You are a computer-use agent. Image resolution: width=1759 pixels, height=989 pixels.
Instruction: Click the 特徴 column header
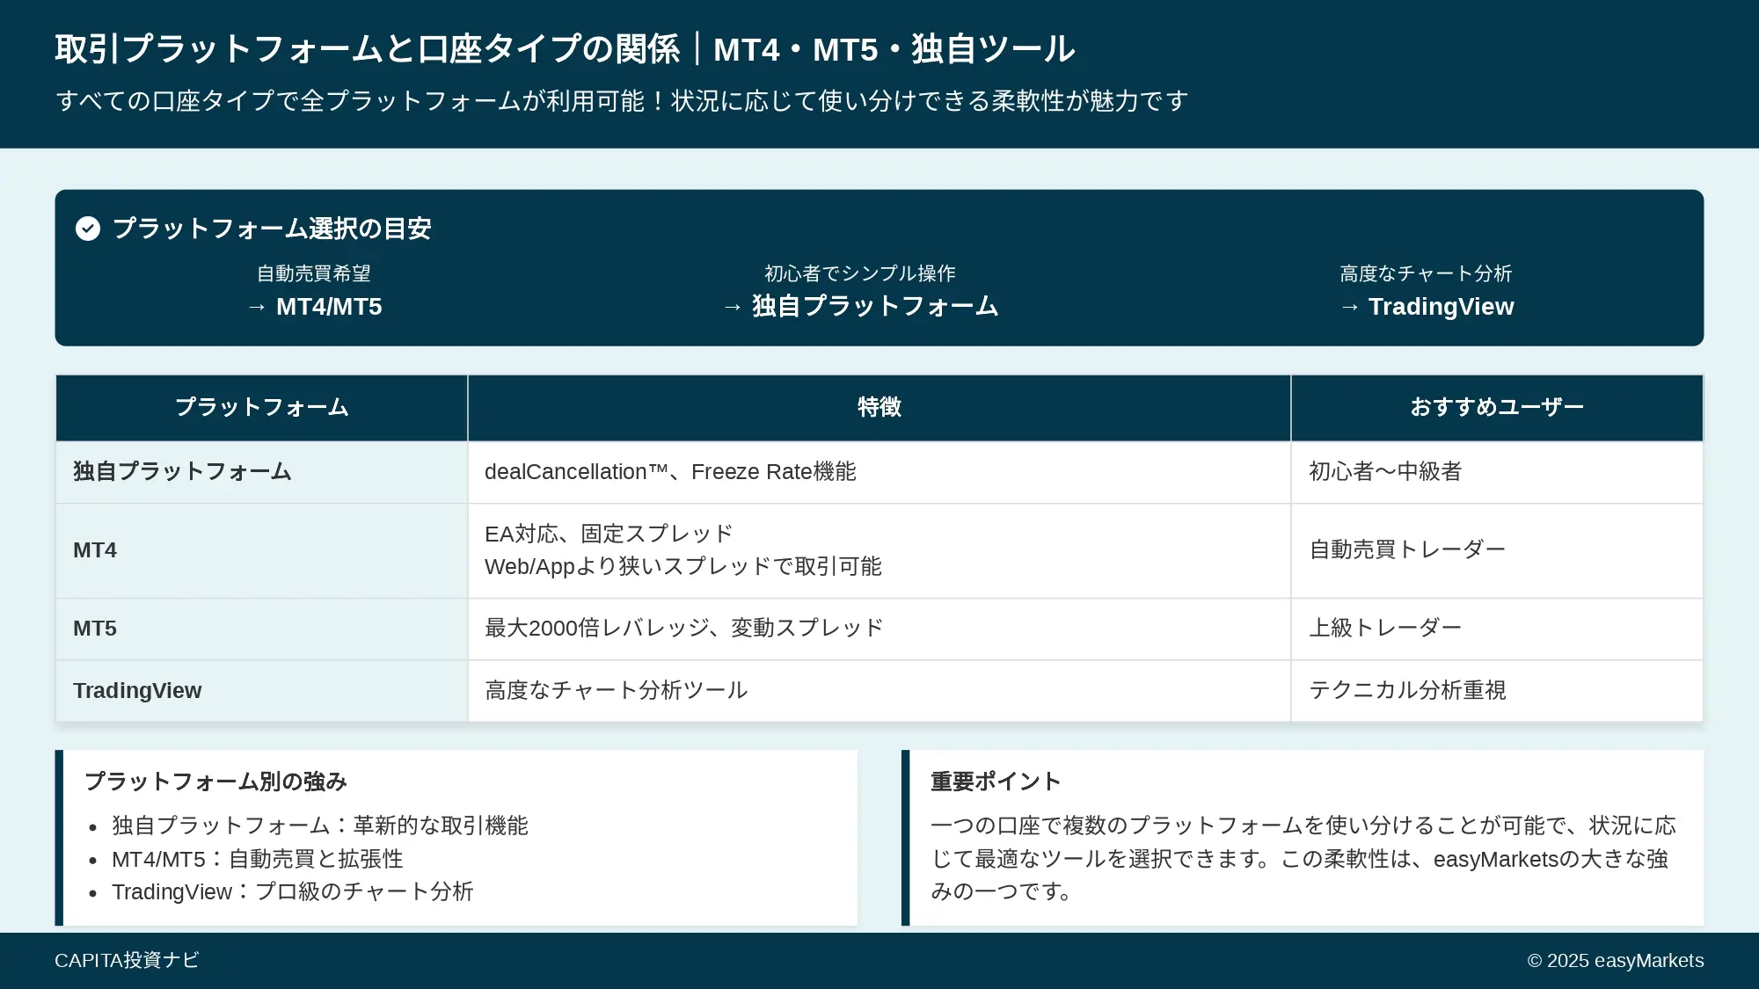[x=879, y=407]
